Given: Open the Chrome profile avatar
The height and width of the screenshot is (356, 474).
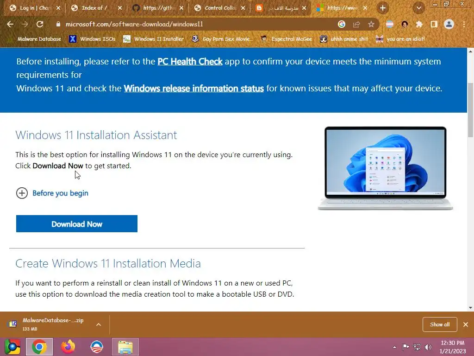Looking at the screenshot, I should [449, 24].
